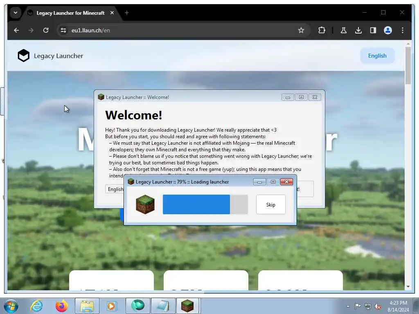Minimize the Loading launcher window
The height and width of the screenshot is (314, 419).
coord(259,182)
